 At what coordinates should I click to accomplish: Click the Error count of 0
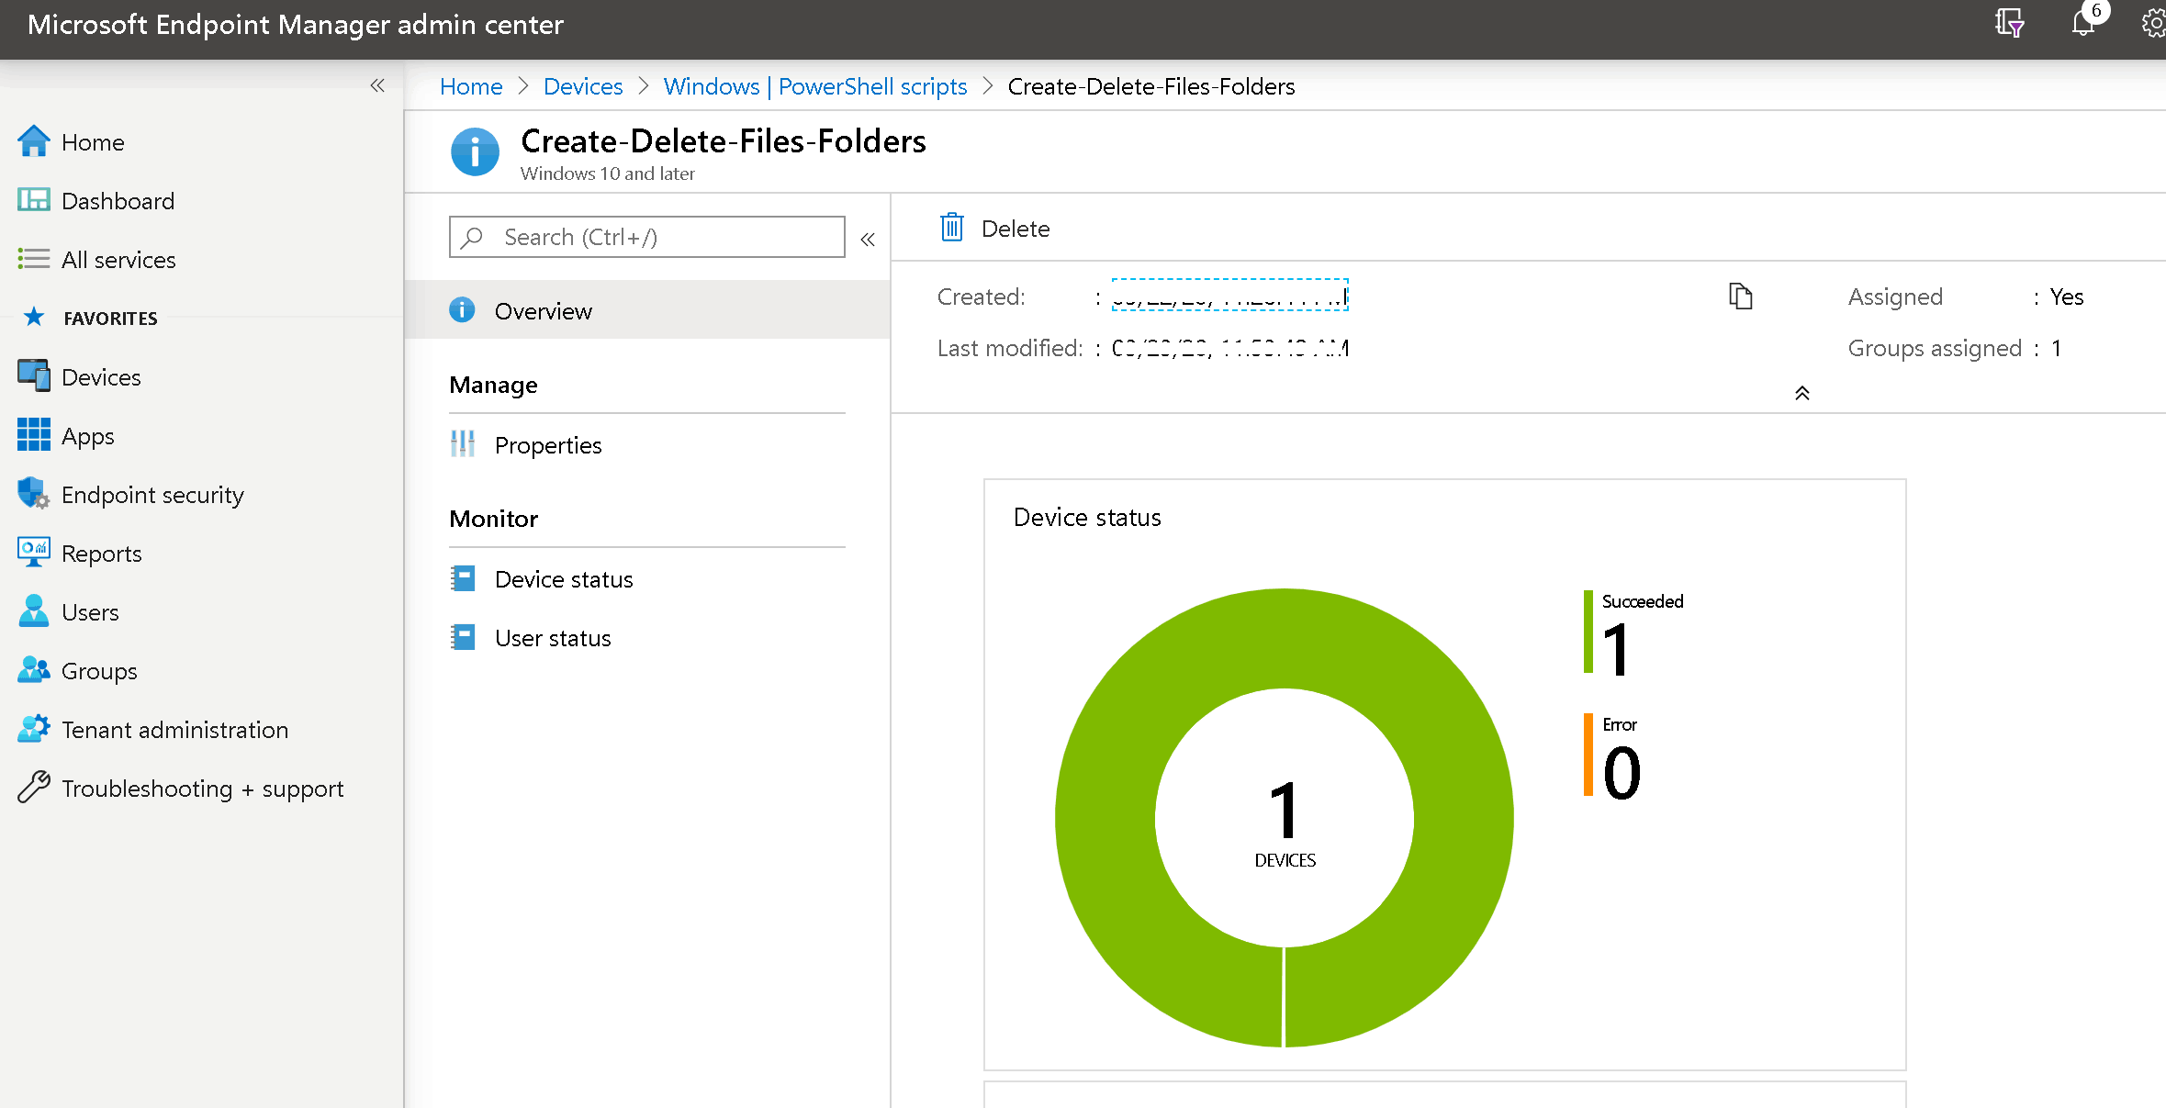pos(1622,773)
